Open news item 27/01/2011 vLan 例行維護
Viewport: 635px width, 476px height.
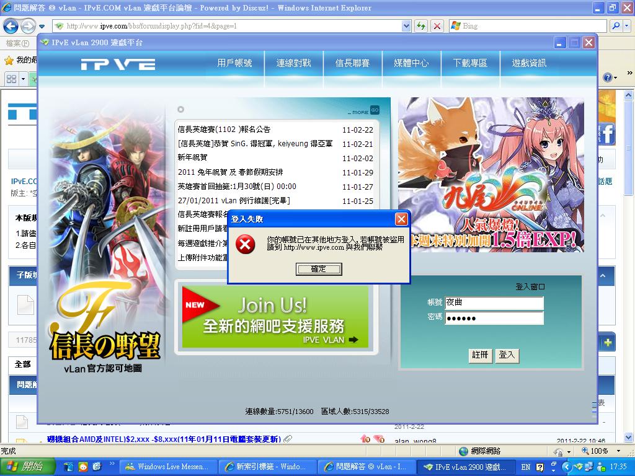pos(234,200)
